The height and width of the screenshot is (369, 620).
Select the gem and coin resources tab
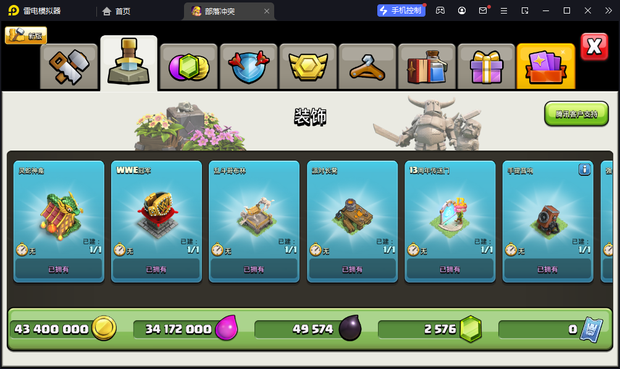click(x=188, y=67)
